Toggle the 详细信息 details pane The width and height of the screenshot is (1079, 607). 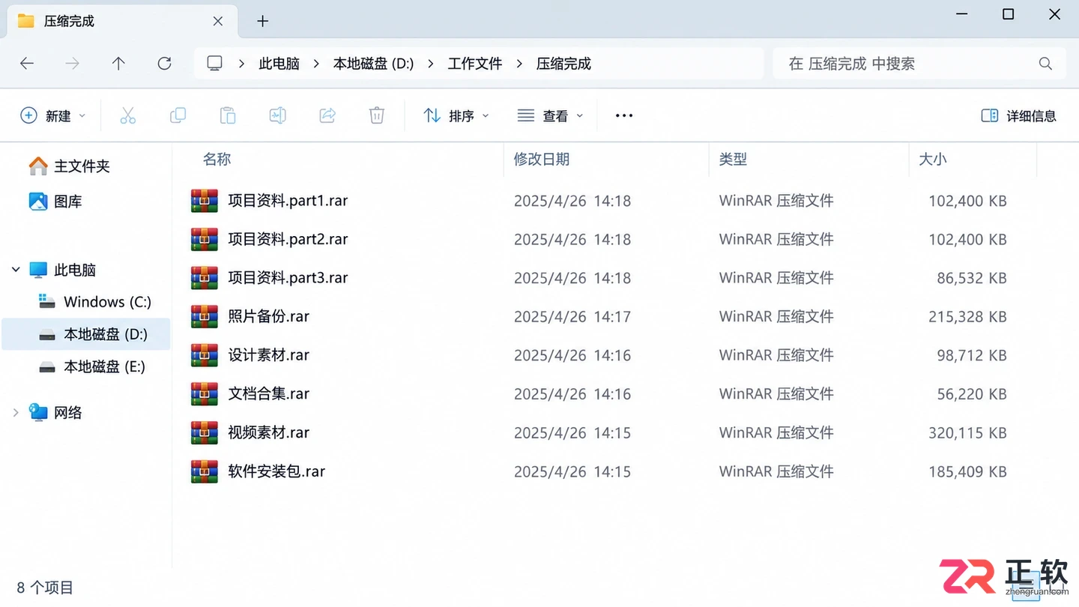coord(1019,115)
